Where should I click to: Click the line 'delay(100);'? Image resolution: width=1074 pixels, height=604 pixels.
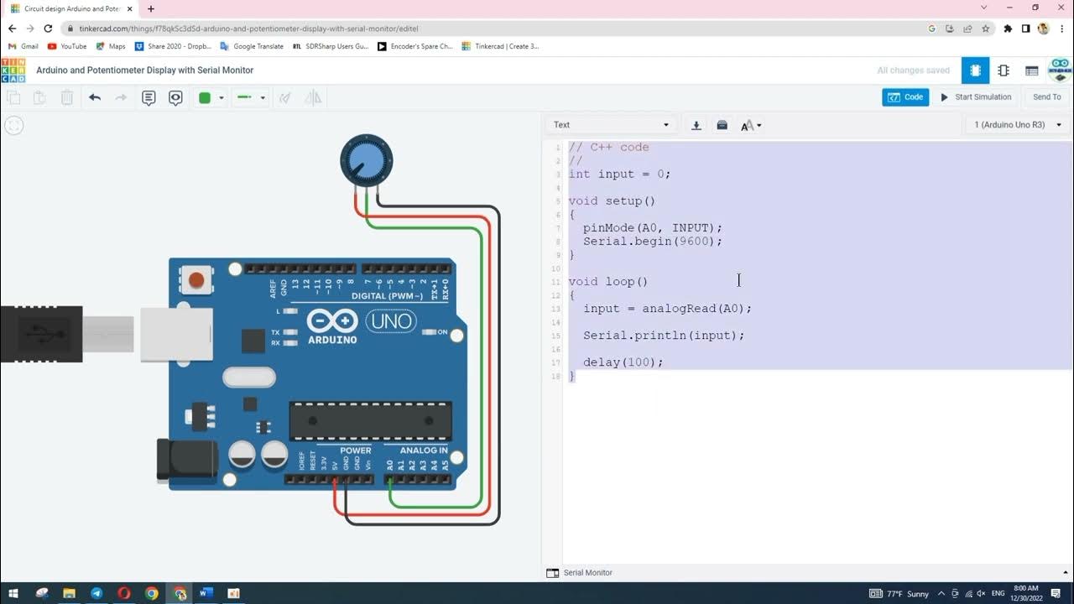coord(623,362)
